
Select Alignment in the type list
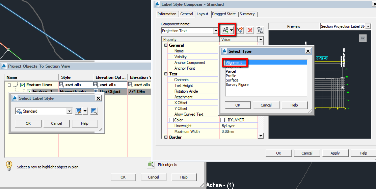pos(266,63)
